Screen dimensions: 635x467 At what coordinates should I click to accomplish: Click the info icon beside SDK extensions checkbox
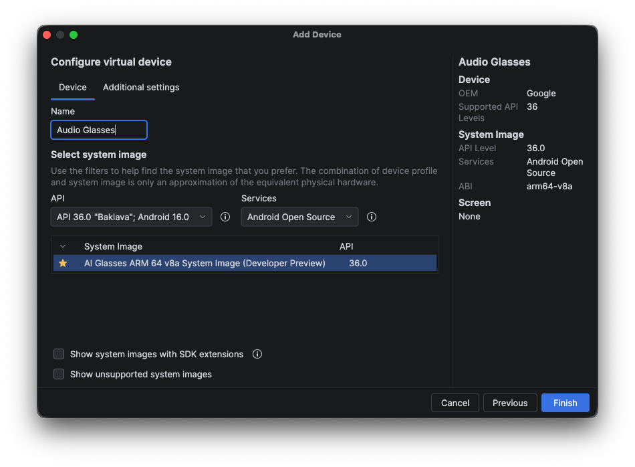[x=257, y=354]
